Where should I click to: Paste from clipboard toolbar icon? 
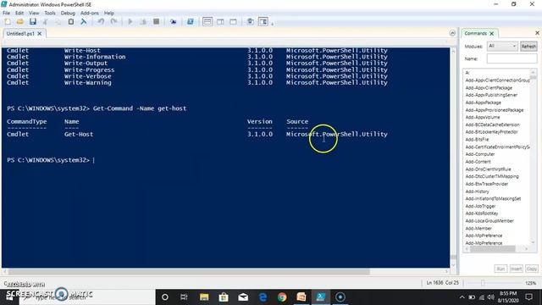point(71,22)
